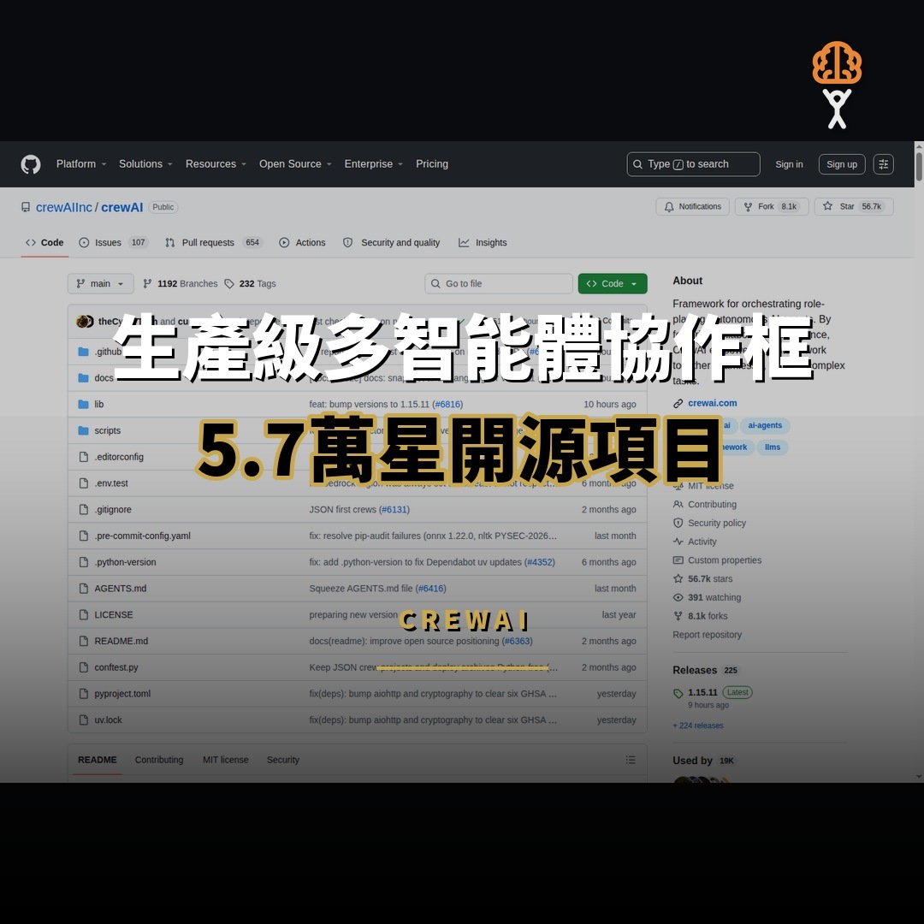Viewport: 924px width, 924px height.
Task: Star the repository with Star button
Action: pos(854,207)
